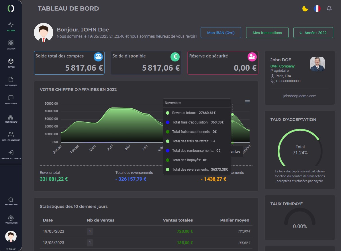The height and width of the screenshot is (251, 341).
Task: Click the OVRI Company link
Action: pyautogui.click(x=282, y=66)
